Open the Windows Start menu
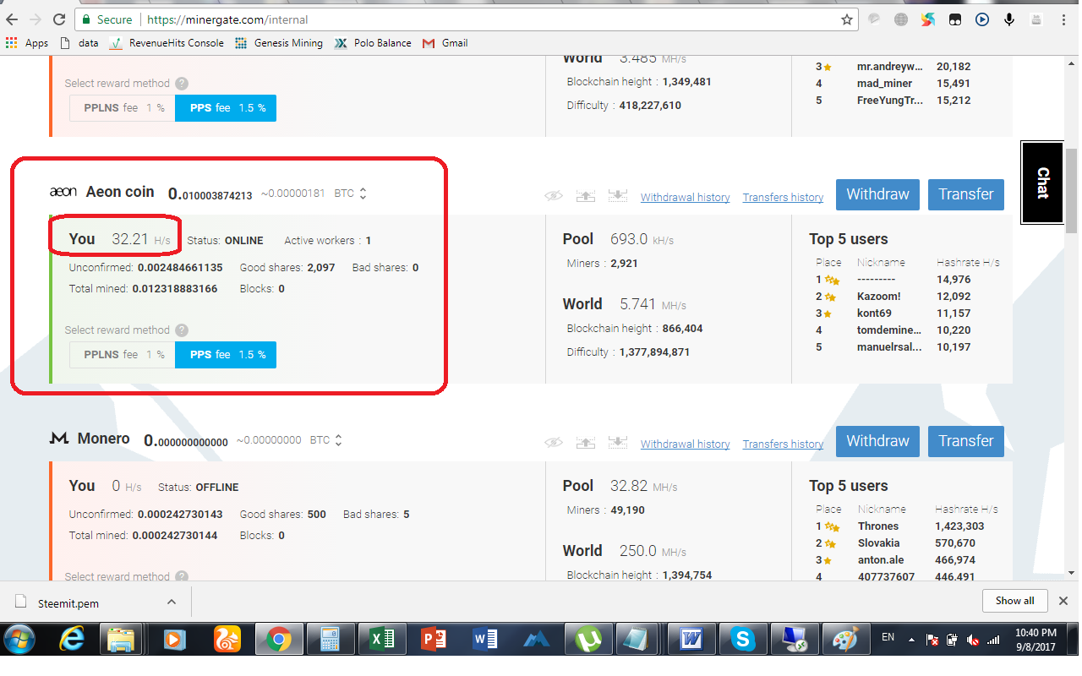The image size is (1082, 676). (20, 640)
